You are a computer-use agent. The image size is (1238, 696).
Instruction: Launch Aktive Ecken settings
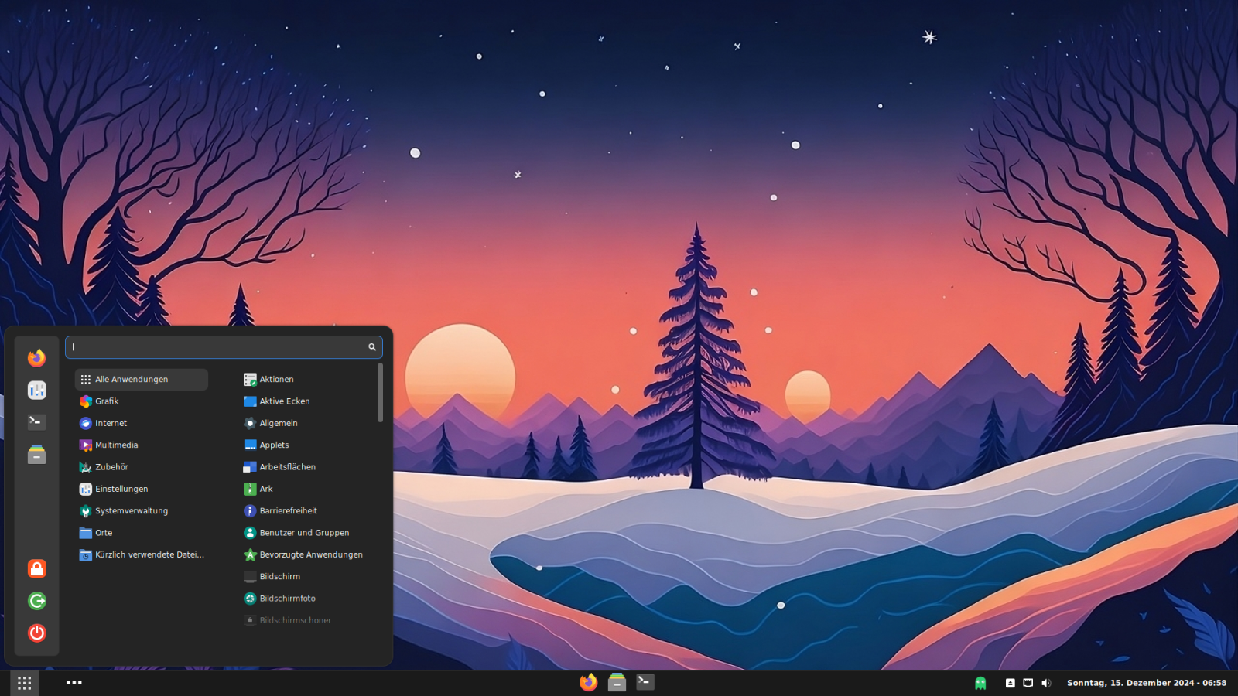pyautogui.click(x=284, y=401)
